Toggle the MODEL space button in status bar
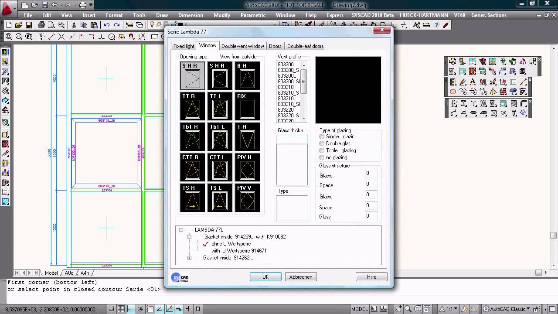Image resolution: width=558 pixels, height=314 pixels. tap(359, 309)
